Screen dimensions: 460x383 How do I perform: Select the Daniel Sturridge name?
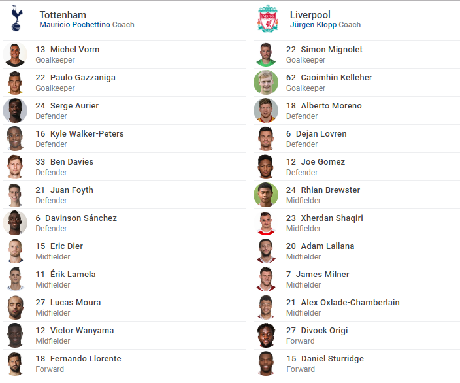pyautogui.click(x=332, y=359)
